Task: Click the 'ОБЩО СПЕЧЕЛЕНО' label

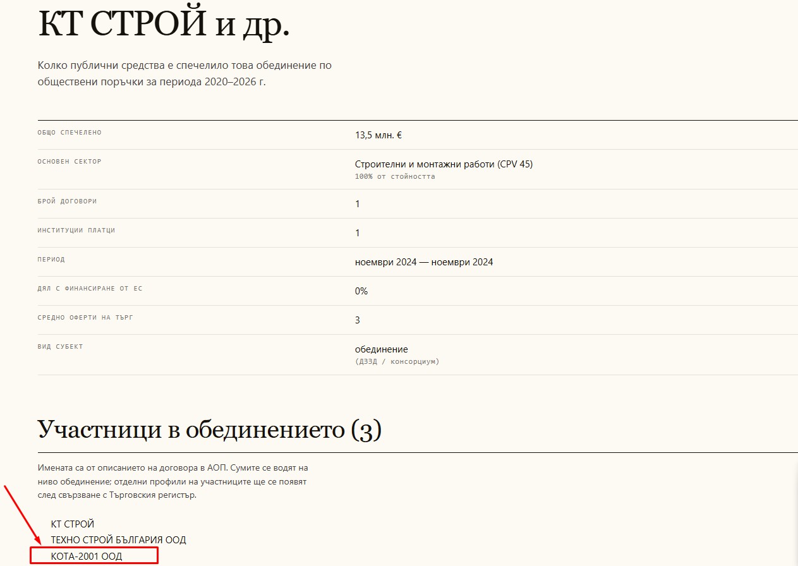Action: tap(70, 133)
